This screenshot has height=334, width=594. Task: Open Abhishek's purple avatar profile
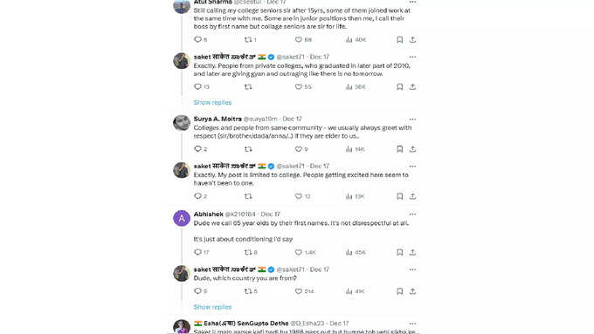coord(182,218)
